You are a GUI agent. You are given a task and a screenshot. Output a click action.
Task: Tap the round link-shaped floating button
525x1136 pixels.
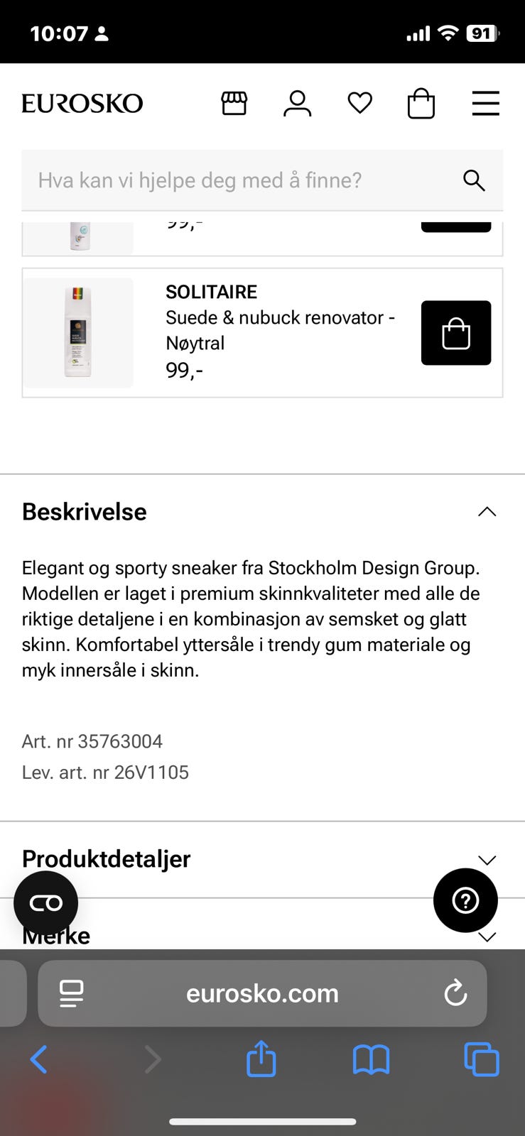pyautogui.click(x=46, y=903)
